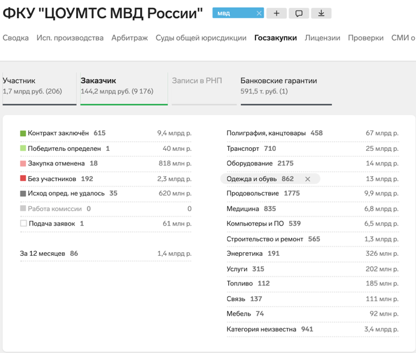Go to Суды общей юрисдикции tab

[201, 38]
